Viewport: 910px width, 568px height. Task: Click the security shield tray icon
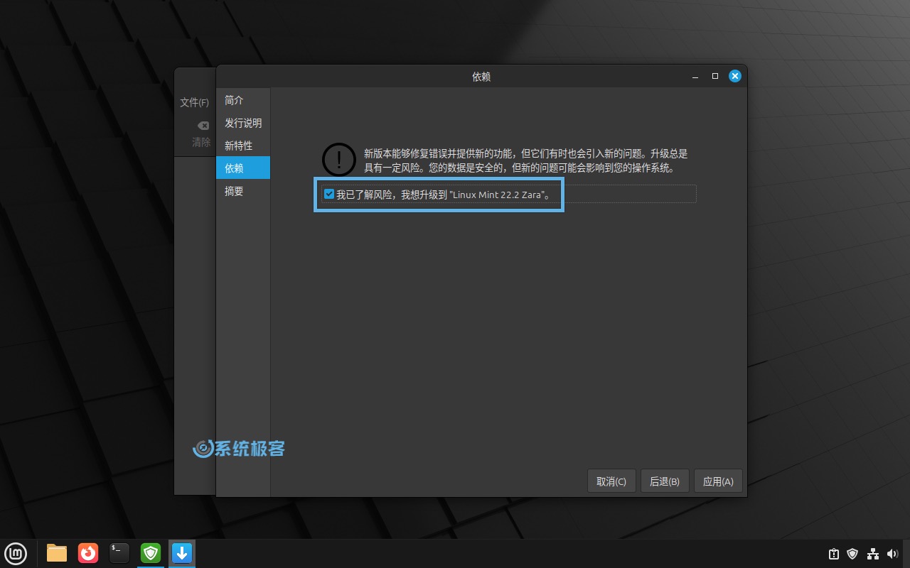coord(852,554)
